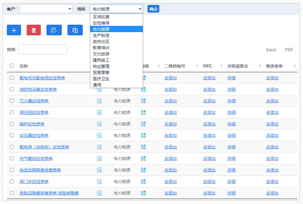
Task: Click the copy/duplicate icon button
Action: [75, 30]
